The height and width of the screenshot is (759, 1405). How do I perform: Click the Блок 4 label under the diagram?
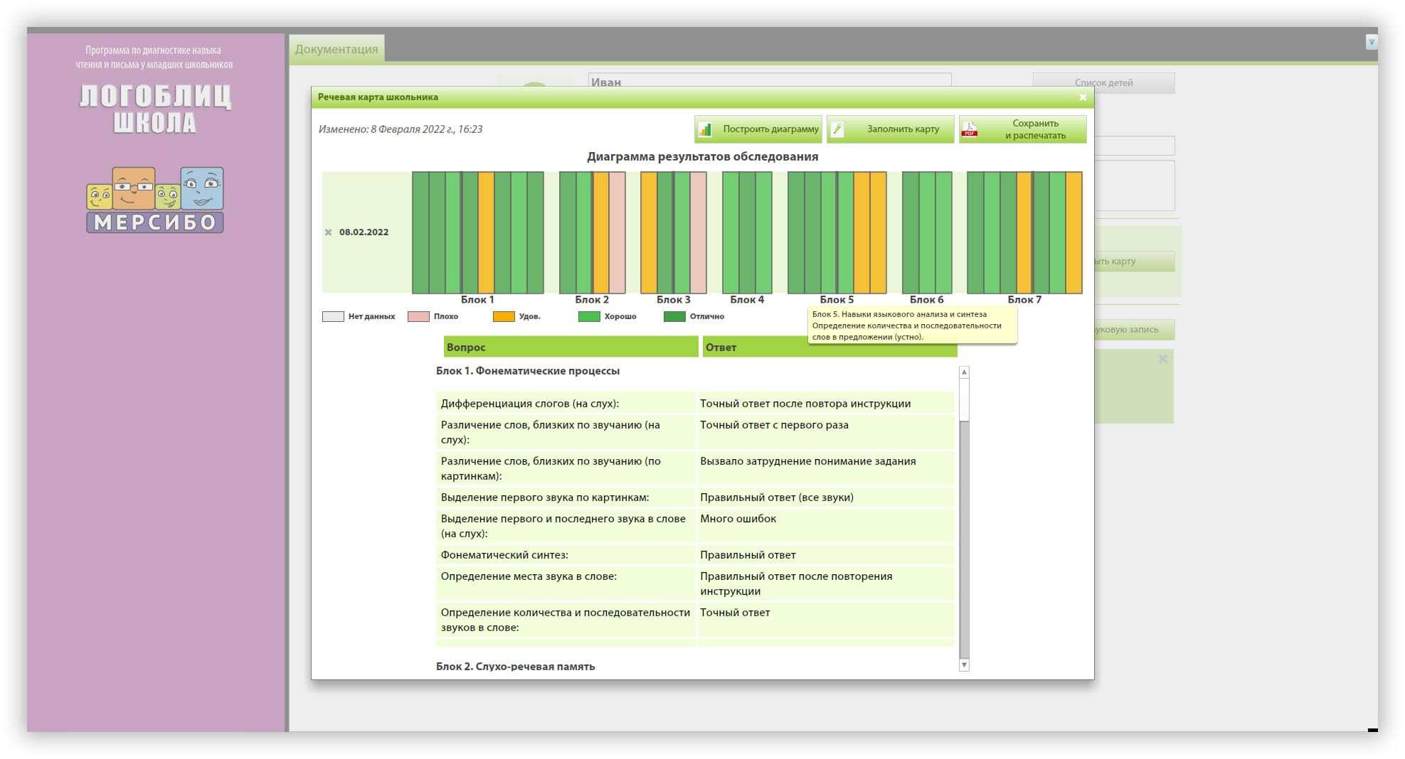(x=746, y=300)
